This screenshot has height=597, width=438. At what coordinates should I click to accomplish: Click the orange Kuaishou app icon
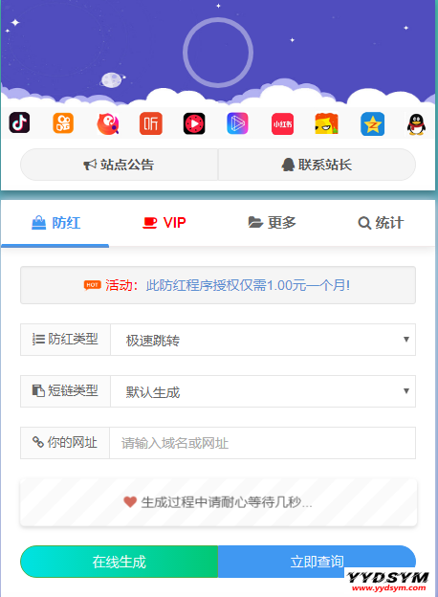tap(63, 123)
